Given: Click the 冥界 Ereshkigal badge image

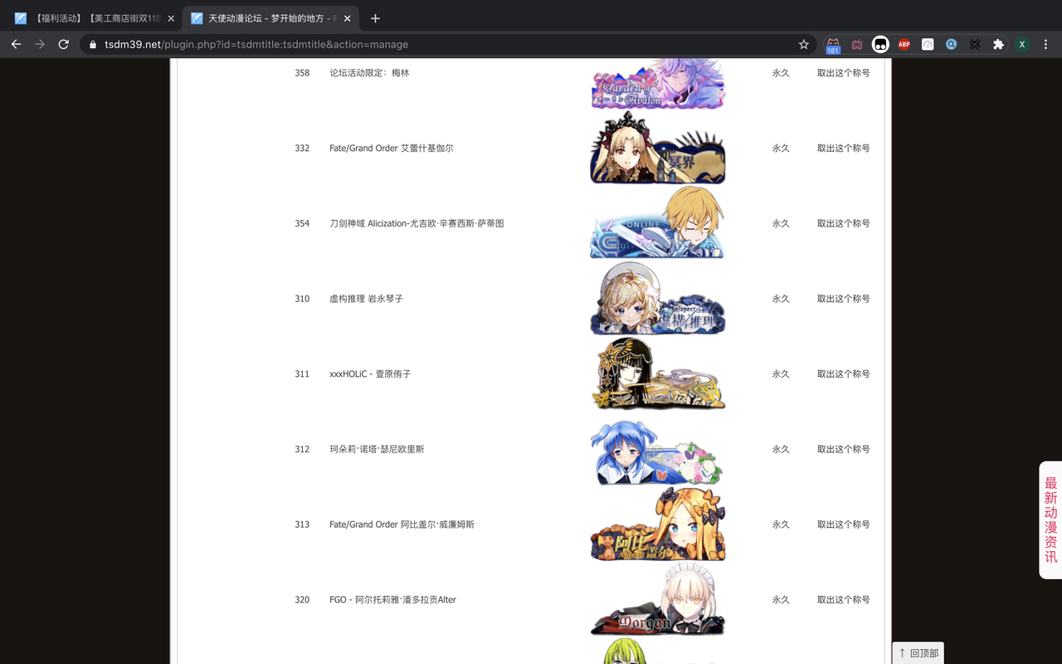Looking at the screenshot, I should click(658, 148).
